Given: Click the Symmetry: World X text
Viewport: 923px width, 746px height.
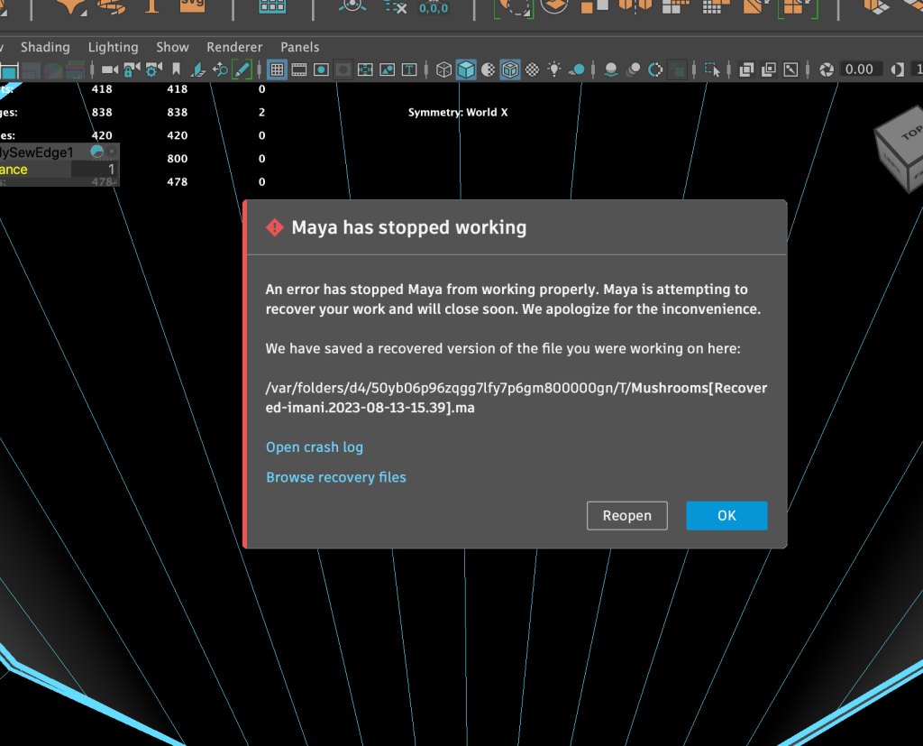Looking at the screenshot, I should (x=458, y=113).
